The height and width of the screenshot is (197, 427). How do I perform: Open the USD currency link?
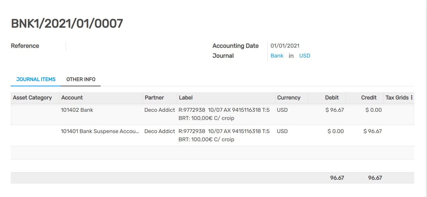(304, 55)
